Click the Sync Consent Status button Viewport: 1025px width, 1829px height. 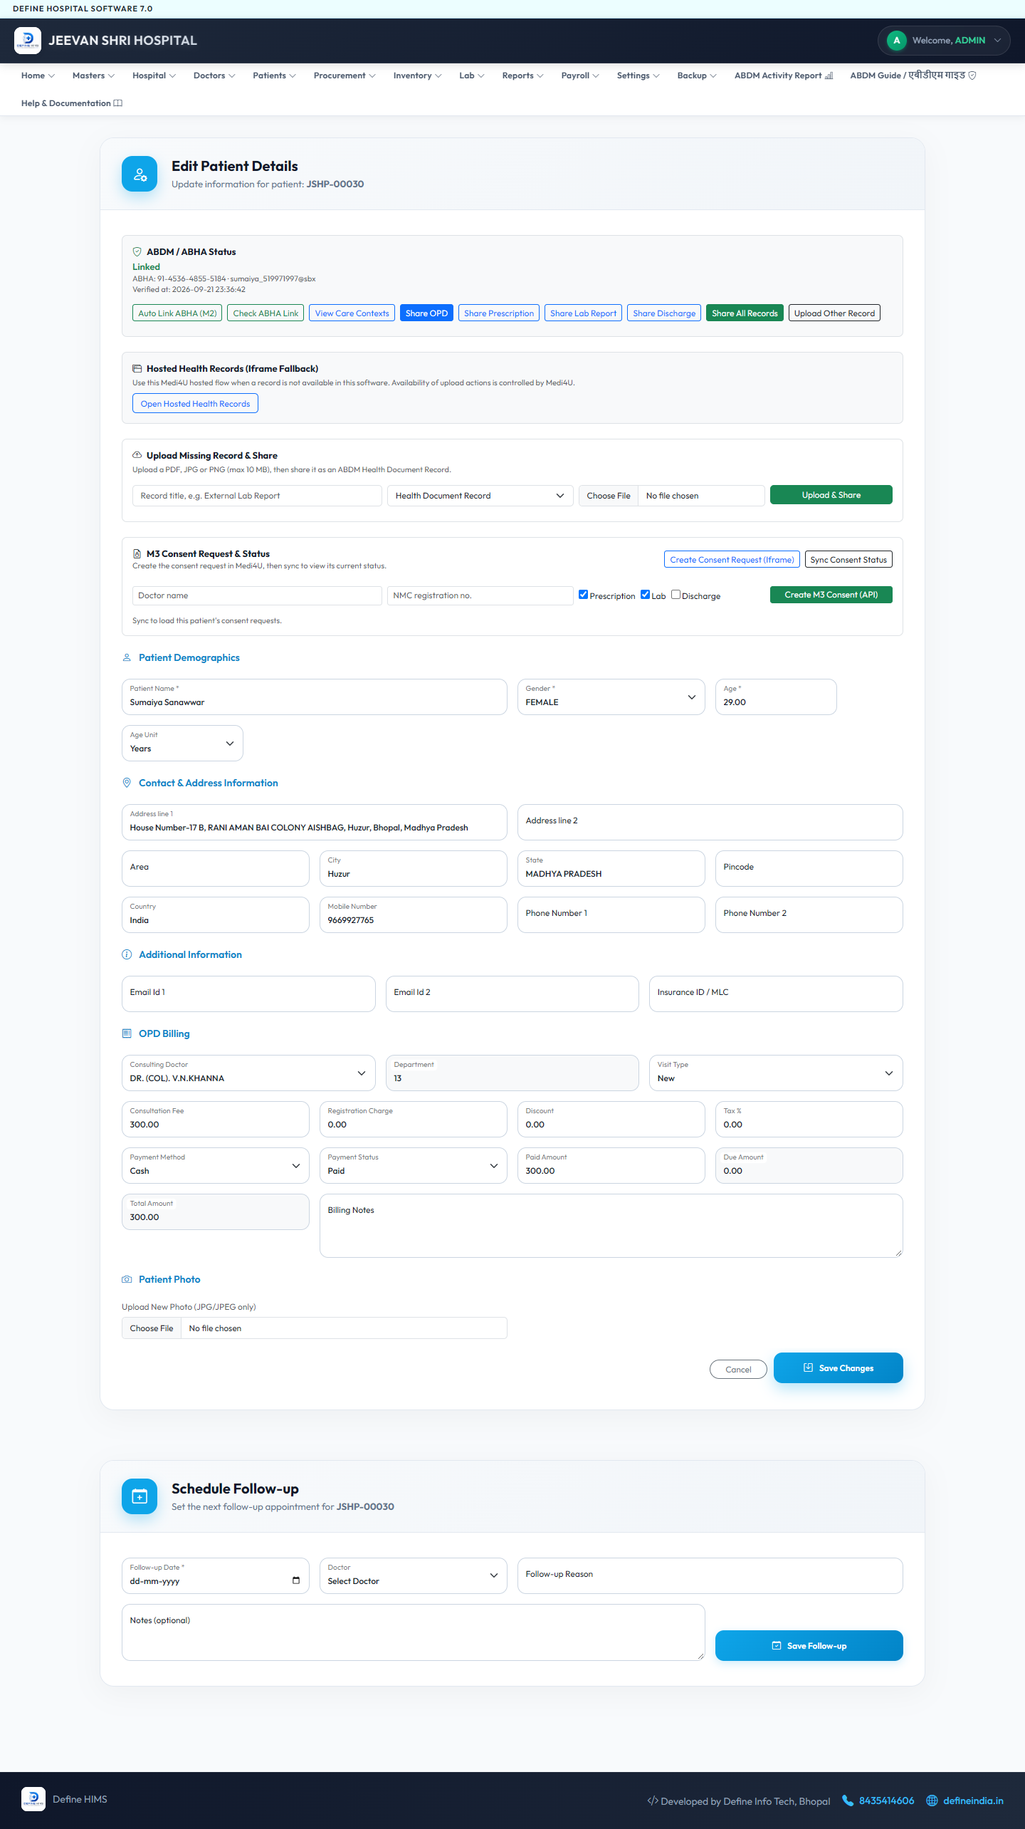tap(848, 560)
